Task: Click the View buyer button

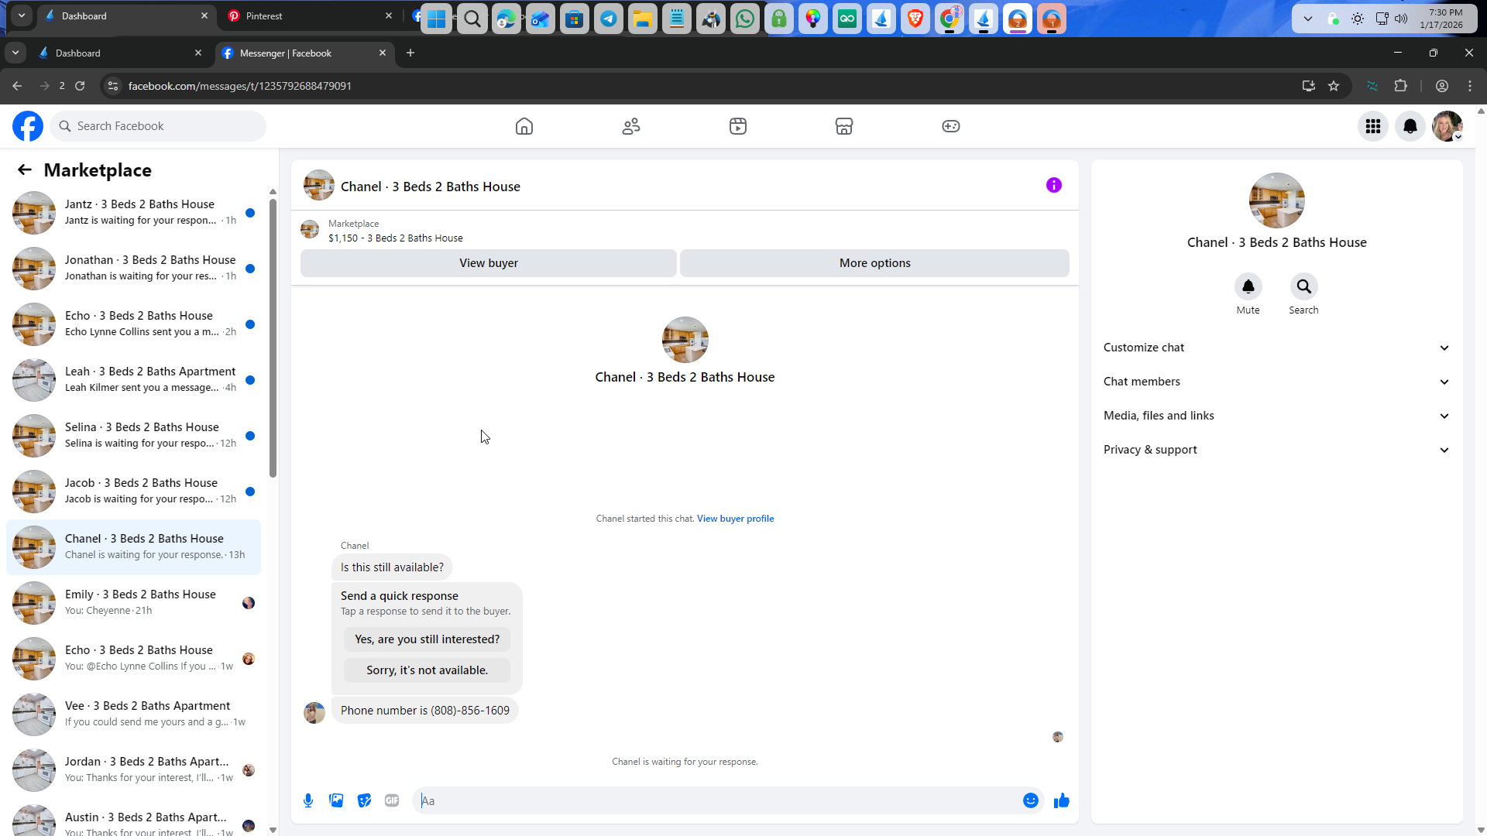Action: coord(488,263)
